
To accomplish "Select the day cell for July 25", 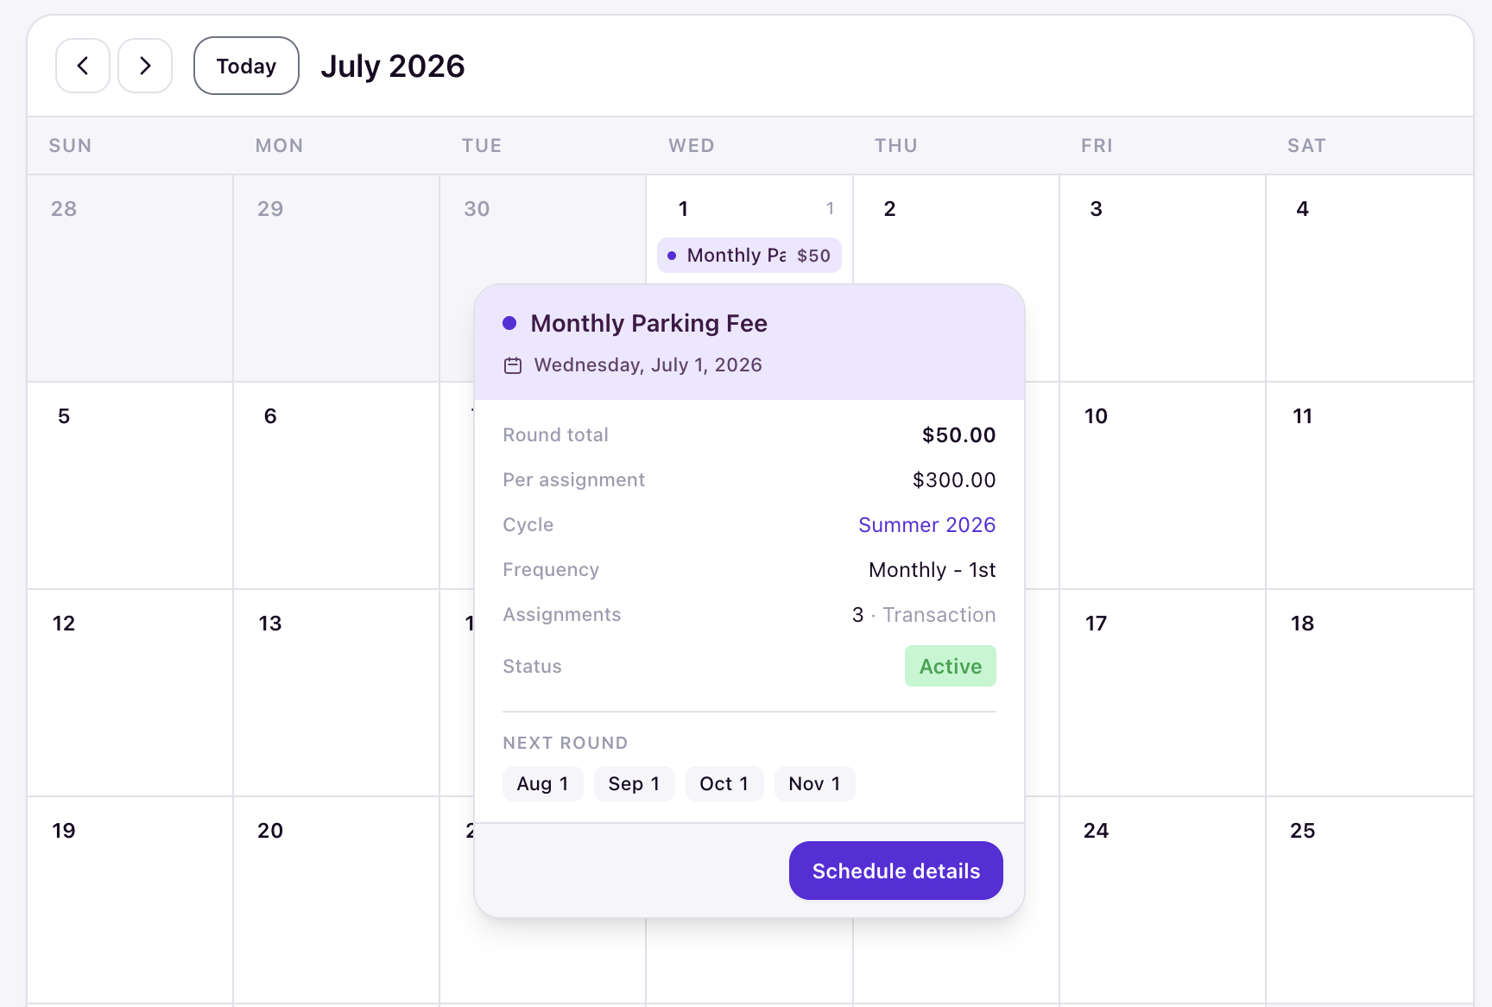I will pyautogui.click(x=1369, y=900).
